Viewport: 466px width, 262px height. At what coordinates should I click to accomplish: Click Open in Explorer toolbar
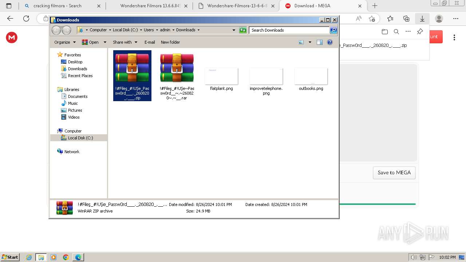tap(90, 42)
